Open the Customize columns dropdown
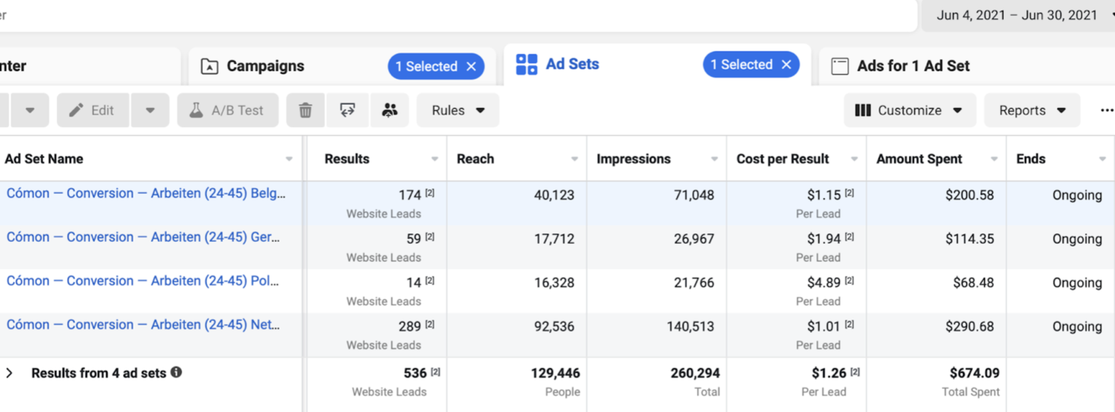Image resolution: width=1115 pixels, height=412 pixels. coord(910,110)
